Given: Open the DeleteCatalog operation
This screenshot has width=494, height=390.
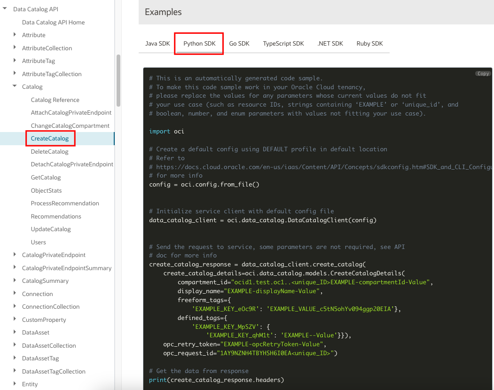Looking at the screenshot, I should [49, 151].
